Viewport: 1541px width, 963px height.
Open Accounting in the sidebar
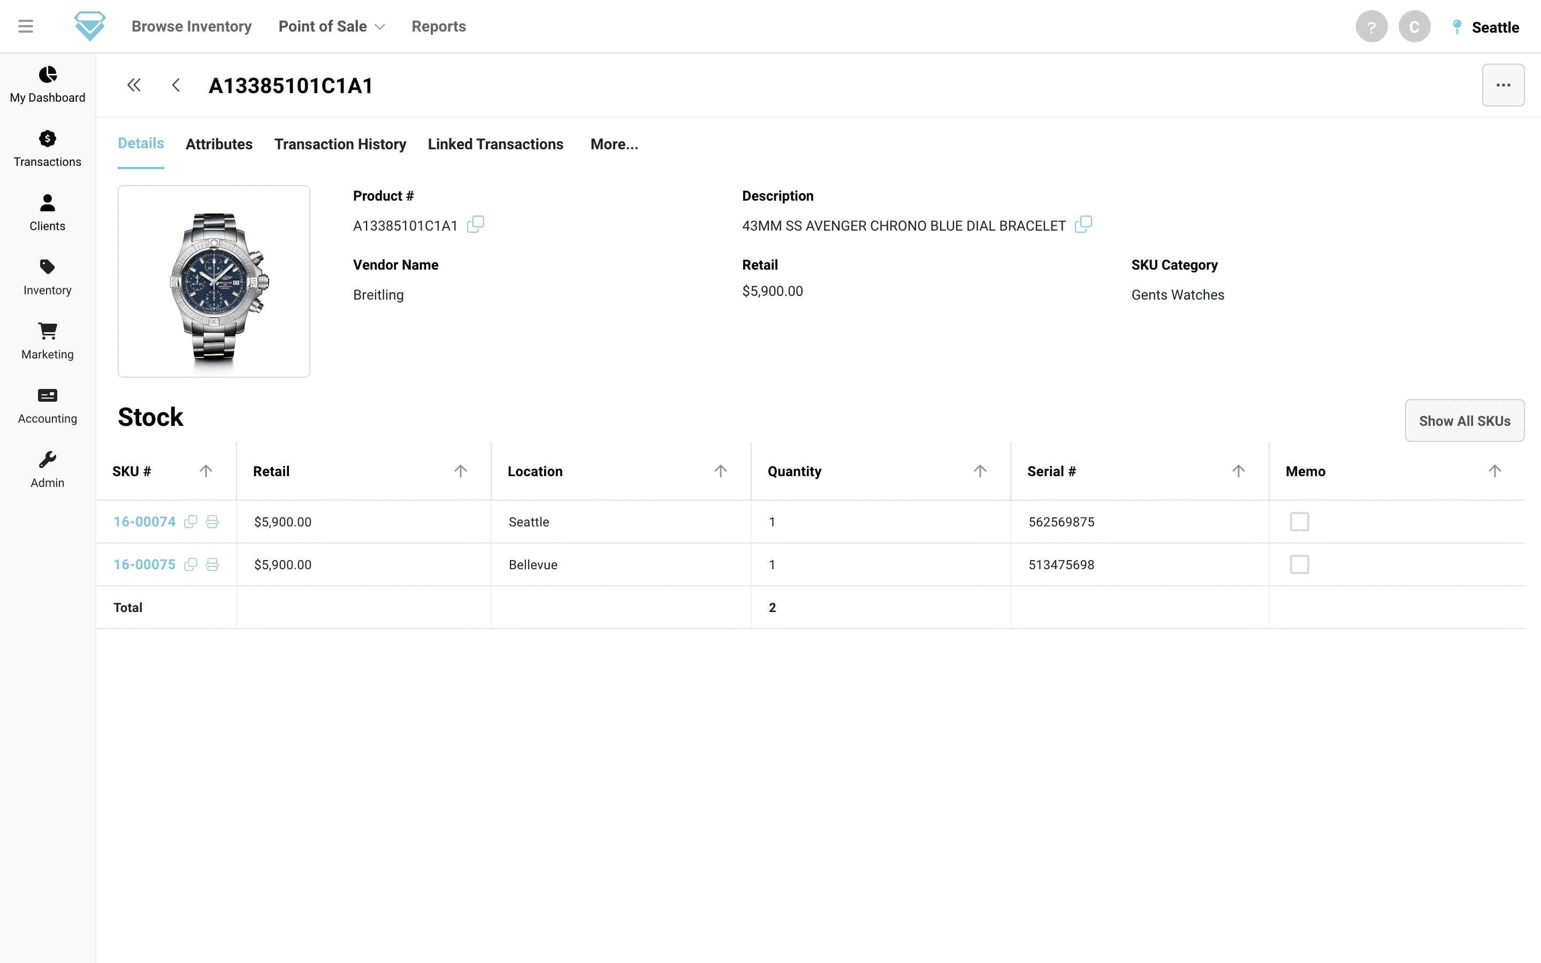47,405
